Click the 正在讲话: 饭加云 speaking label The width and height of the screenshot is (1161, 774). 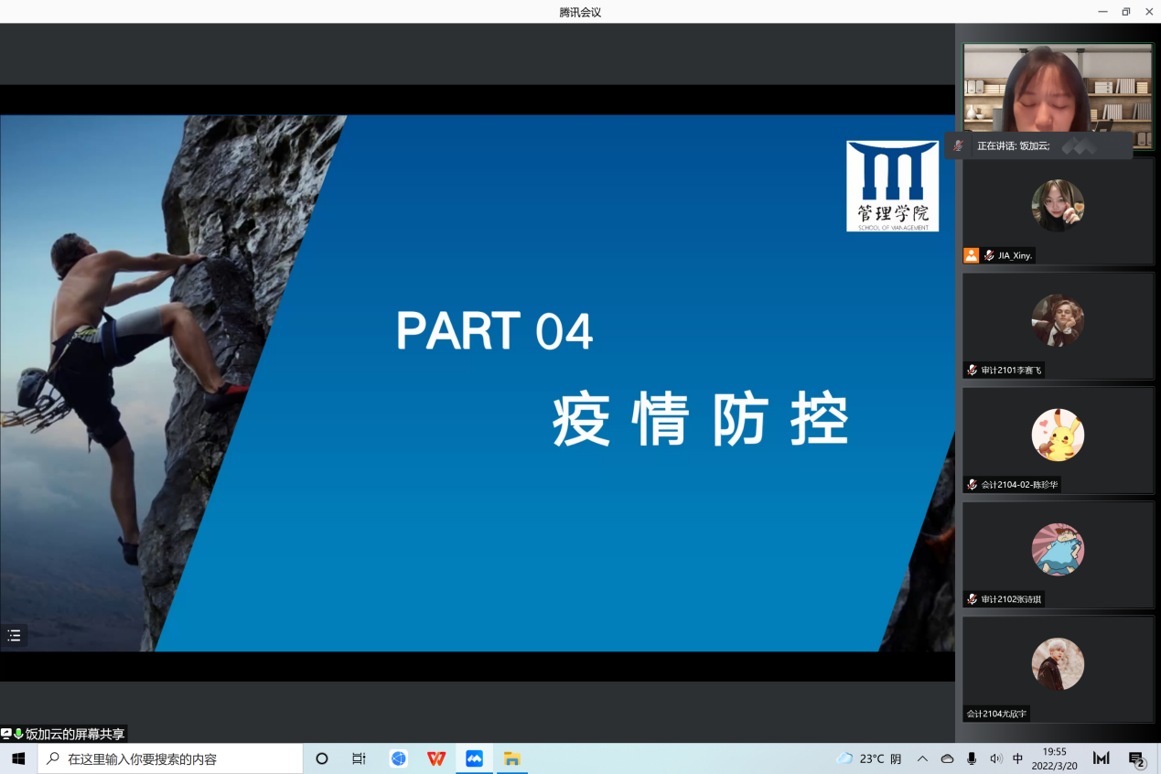coord(1014,145)
